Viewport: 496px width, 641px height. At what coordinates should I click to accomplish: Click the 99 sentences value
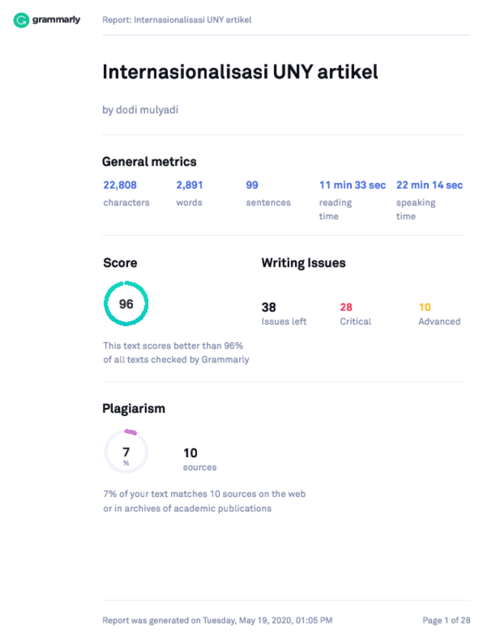pyautogui.click(x=252, y=185)
